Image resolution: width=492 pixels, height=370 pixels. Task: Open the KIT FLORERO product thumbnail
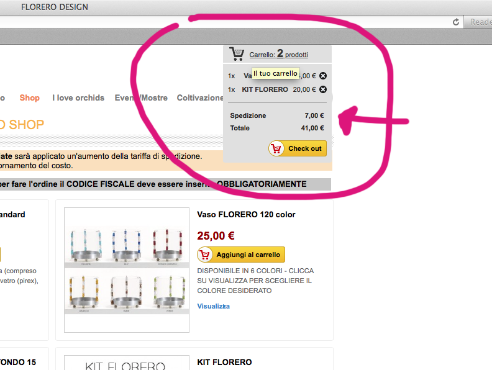[x=127, y=363]
